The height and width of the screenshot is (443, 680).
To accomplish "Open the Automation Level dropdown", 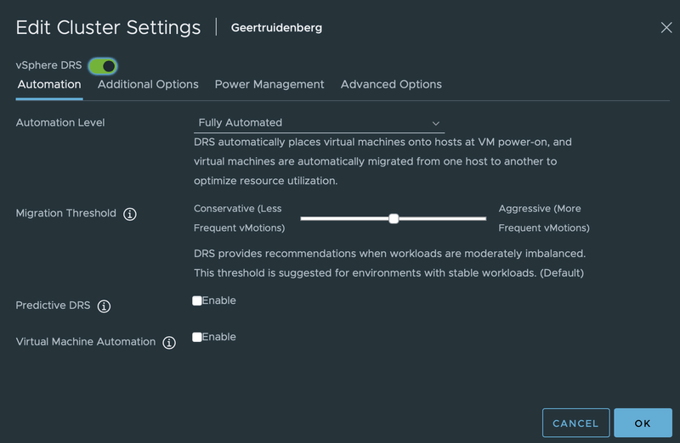I will tap(319, 123).
